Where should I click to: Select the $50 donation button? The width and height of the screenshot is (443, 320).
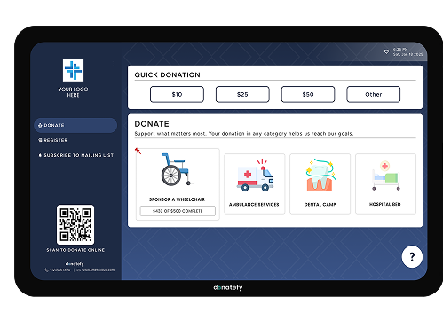[308, 94]
